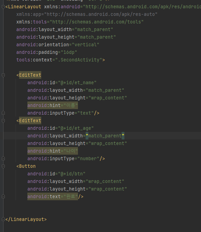
Task: Click android:id="@+id/btn" attribute
Action: tap(56, 174)
